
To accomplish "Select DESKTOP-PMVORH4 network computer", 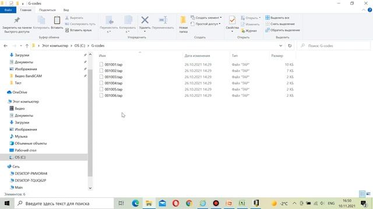I will (31, 174).
